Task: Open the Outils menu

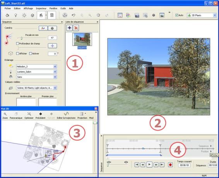Action: tap(63, 9)
